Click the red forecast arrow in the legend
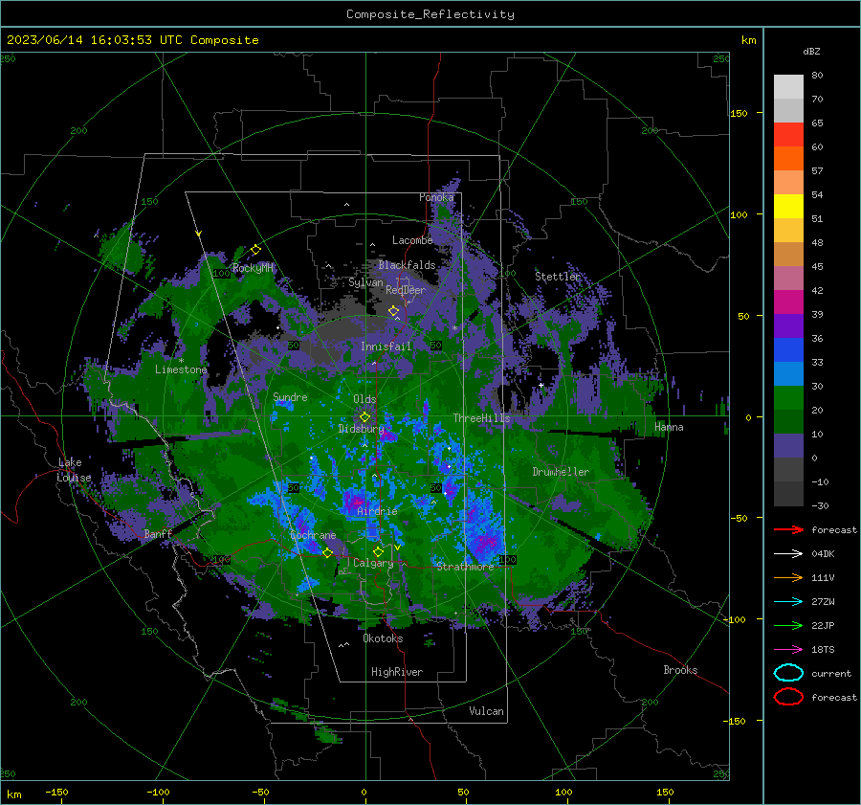 tap(788, 529)
